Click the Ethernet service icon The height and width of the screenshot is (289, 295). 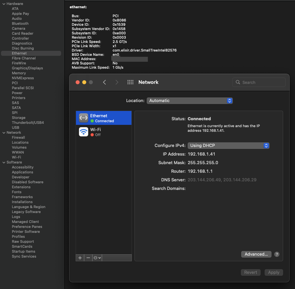[x=84, y=118]
